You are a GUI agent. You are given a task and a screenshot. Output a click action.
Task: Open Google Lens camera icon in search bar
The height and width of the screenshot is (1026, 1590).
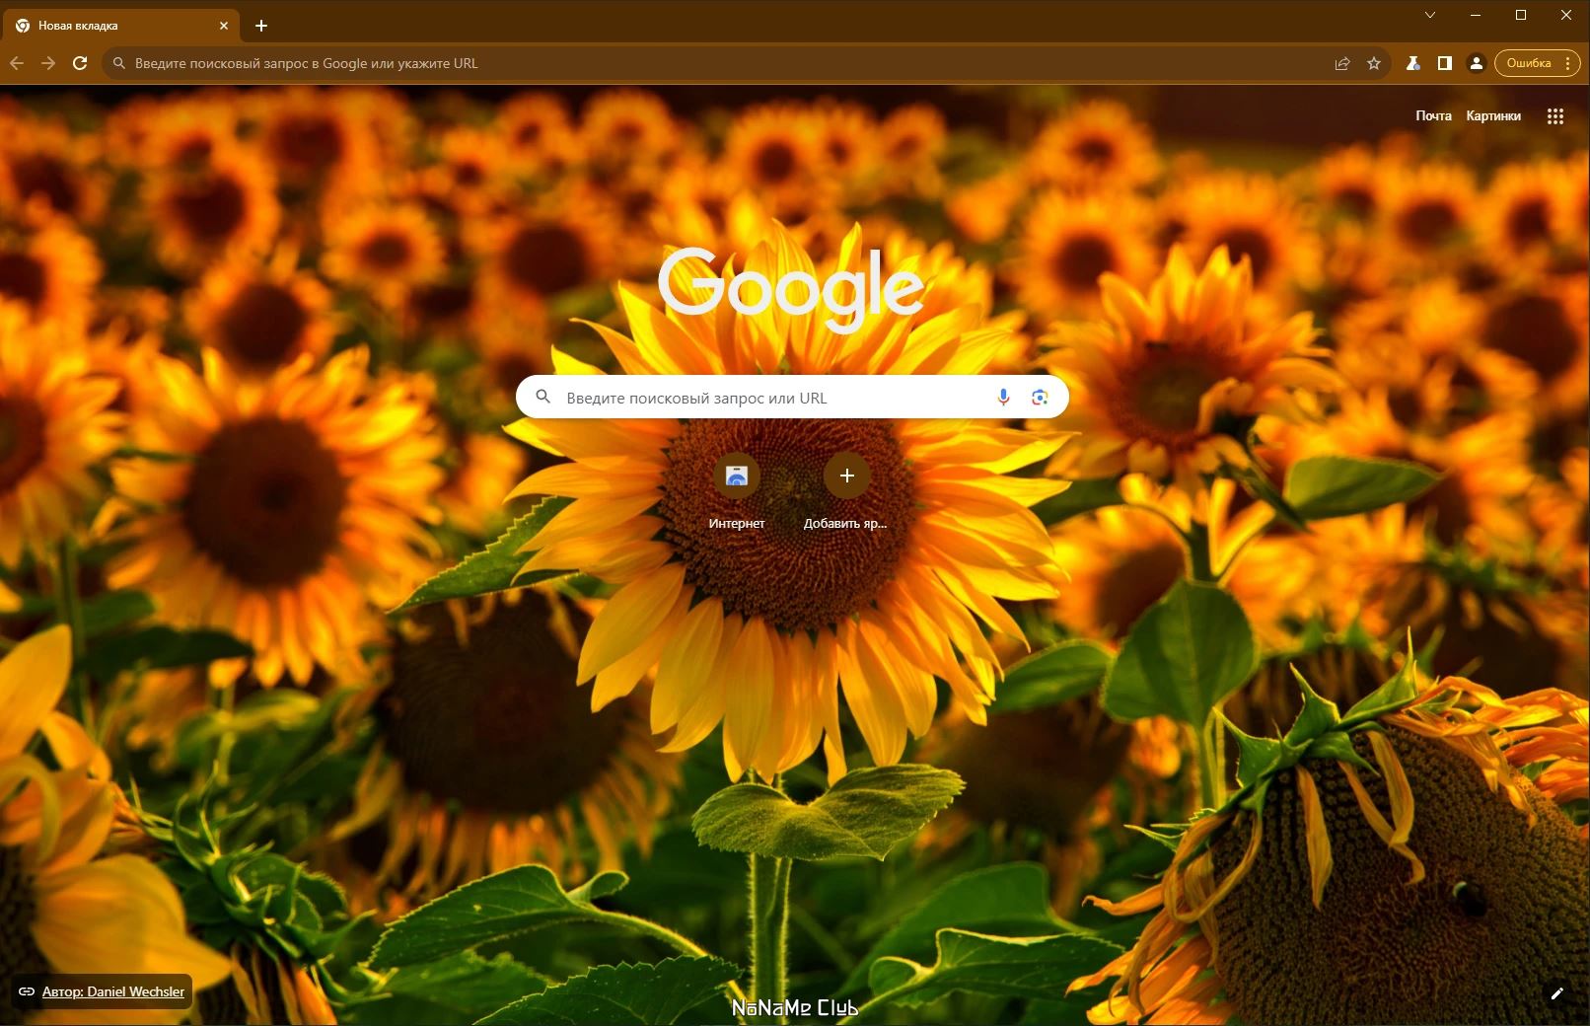(x=1039, y=397)
